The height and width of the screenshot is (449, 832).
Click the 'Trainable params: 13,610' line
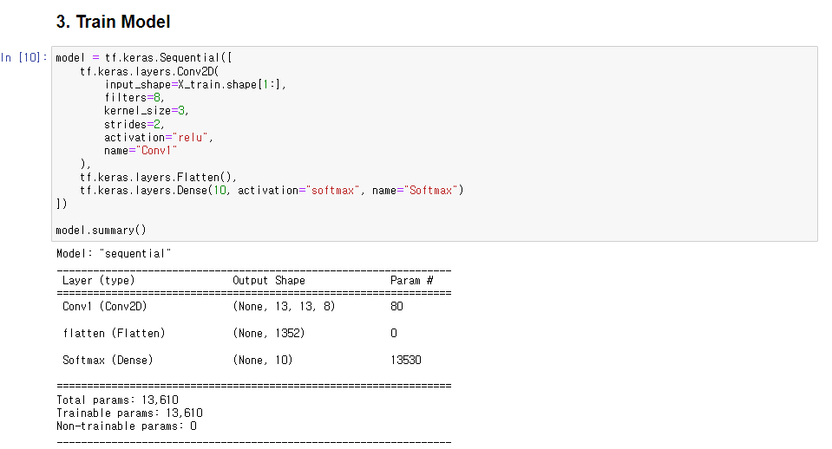129,413
